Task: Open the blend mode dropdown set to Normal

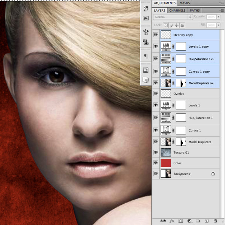Action: point(173,17)
